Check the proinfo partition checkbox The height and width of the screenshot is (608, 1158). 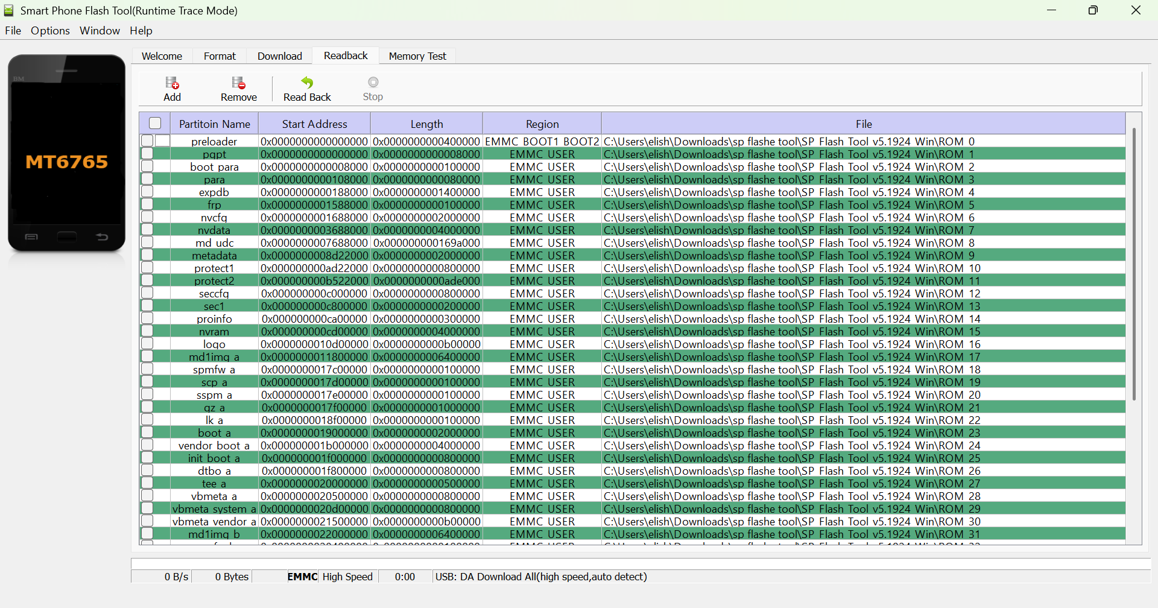click(x=147, y=318)
